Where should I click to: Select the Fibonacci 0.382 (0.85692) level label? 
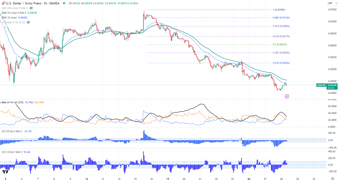pos(281,53)
